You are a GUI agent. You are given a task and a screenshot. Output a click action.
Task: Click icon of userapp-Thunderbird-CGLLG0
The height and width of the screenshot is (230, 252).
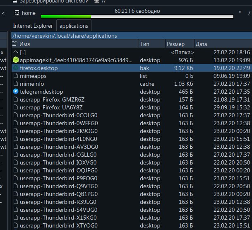pyautogui.click(x=16, y=155)
